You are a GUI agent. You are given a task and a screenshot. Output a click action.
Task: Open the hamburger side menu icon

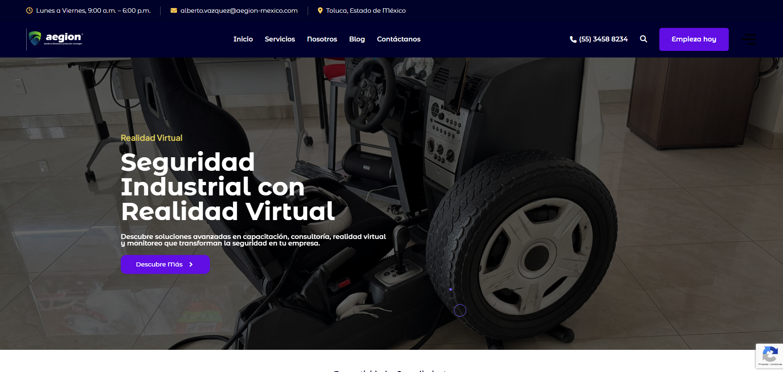point(748,39)
